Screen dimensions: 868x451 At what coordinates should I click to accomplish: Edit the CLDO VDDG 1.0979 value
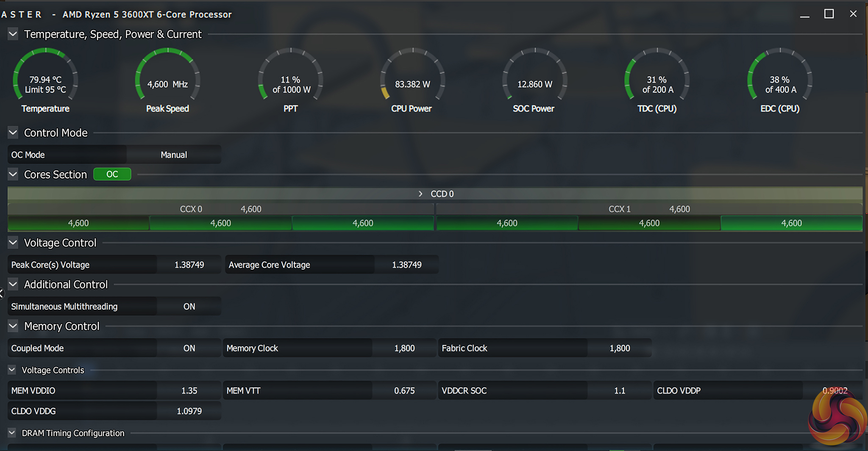189,411
